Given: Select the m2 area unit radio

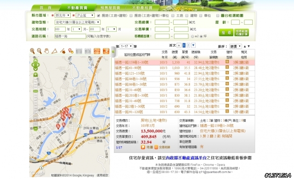Looking at the screenshot, I should point(192,36).
